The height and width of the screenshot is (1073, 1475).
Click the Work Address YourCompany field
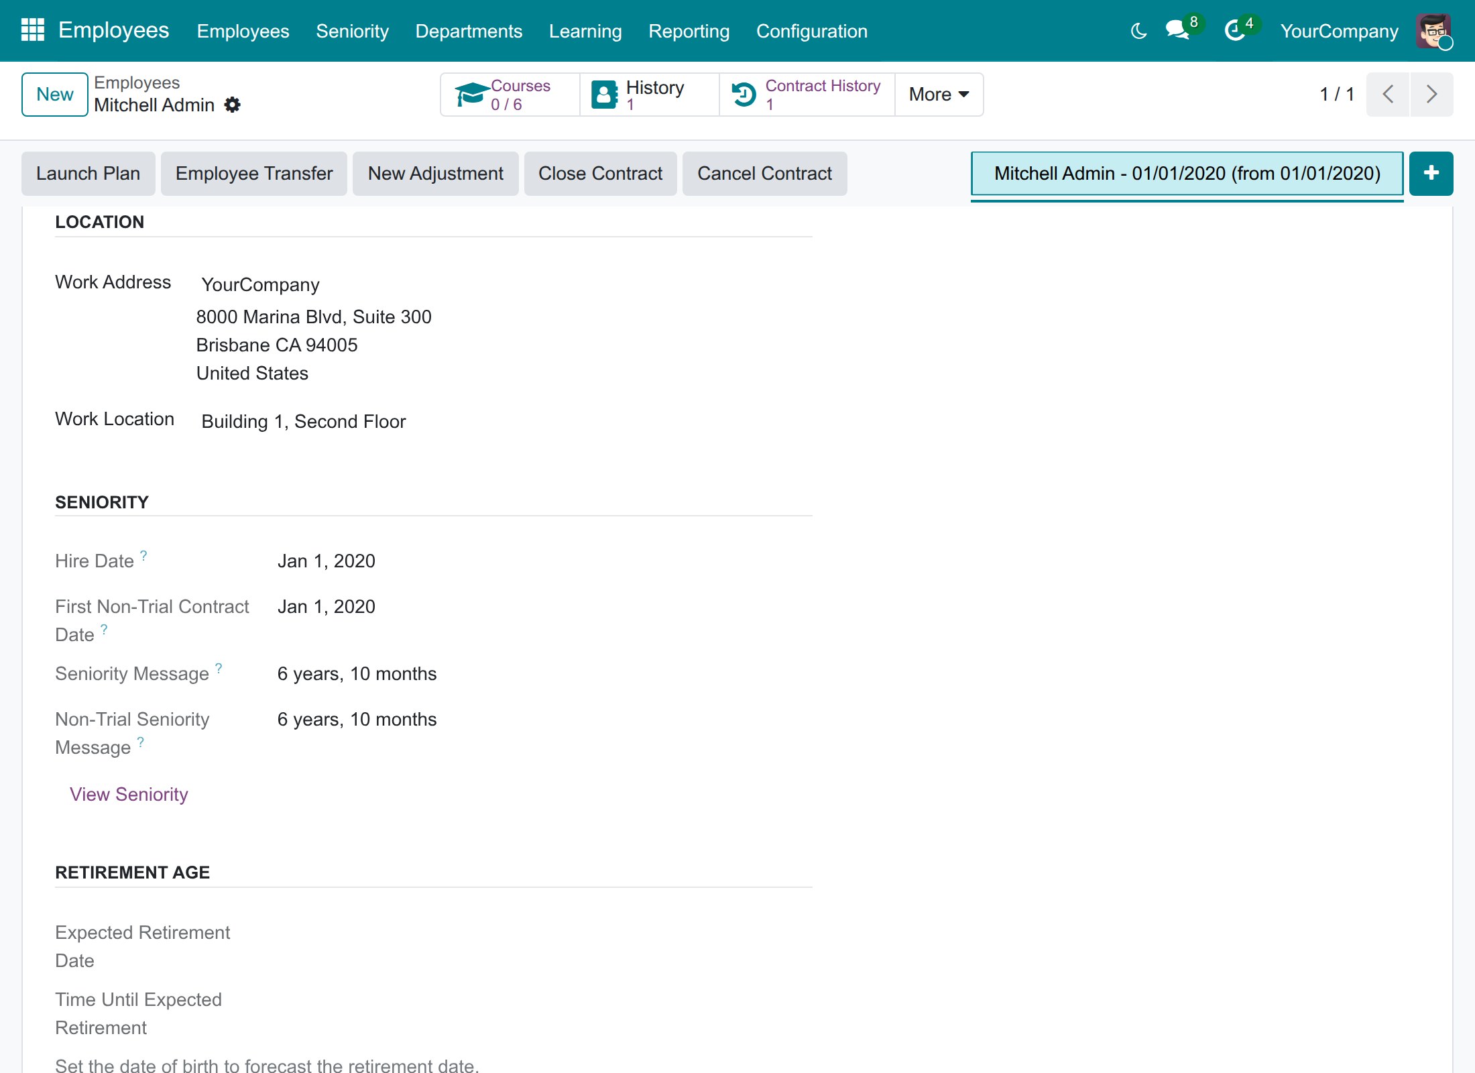pyautogui.click(x=260, y=285)
